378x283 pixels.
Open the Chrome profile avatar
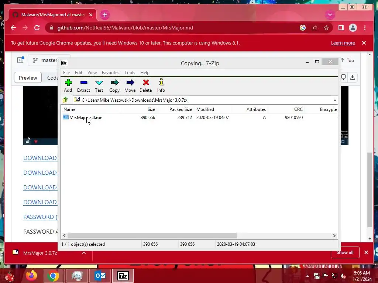coord(353,28)
